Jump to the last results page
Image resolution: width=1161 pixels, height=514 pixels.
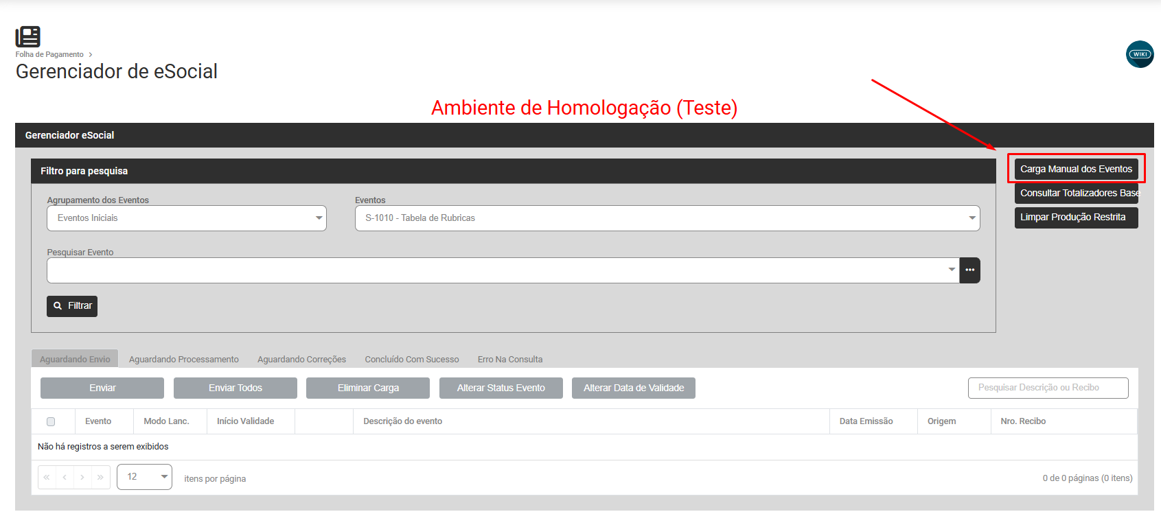click(x=100, y=477)
